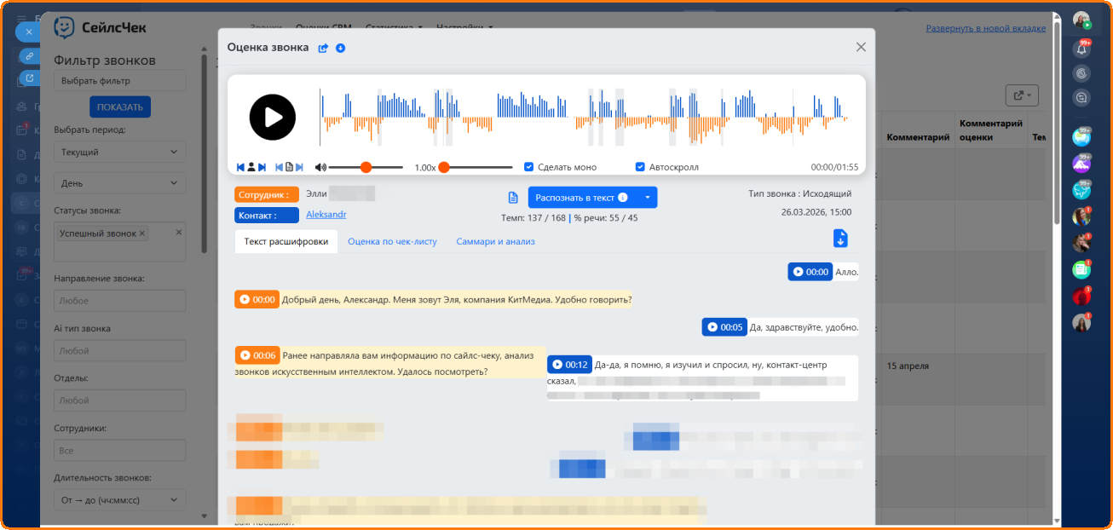The width and height of the screenshot is (1113, 530).
Task: Jump to the previous speaker segment
Action: [x=240, y=167]
